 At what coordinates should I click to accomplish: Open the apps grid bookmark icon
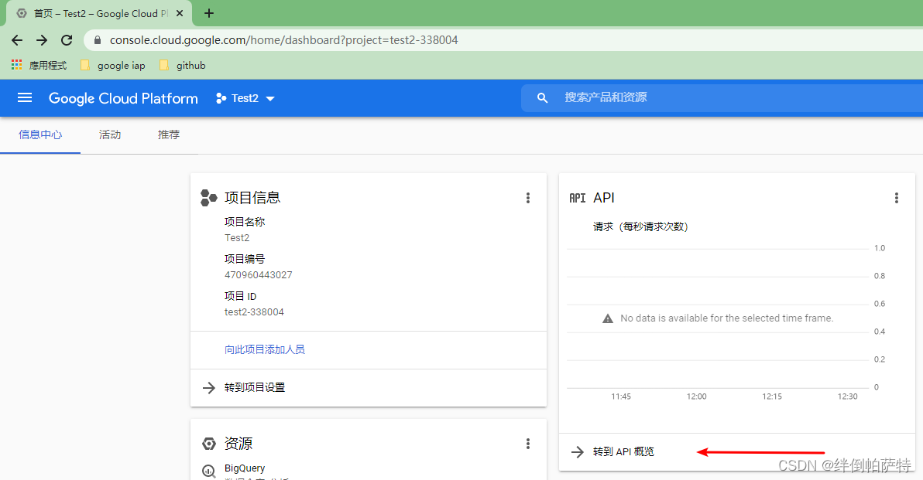(x=16, y=65)
